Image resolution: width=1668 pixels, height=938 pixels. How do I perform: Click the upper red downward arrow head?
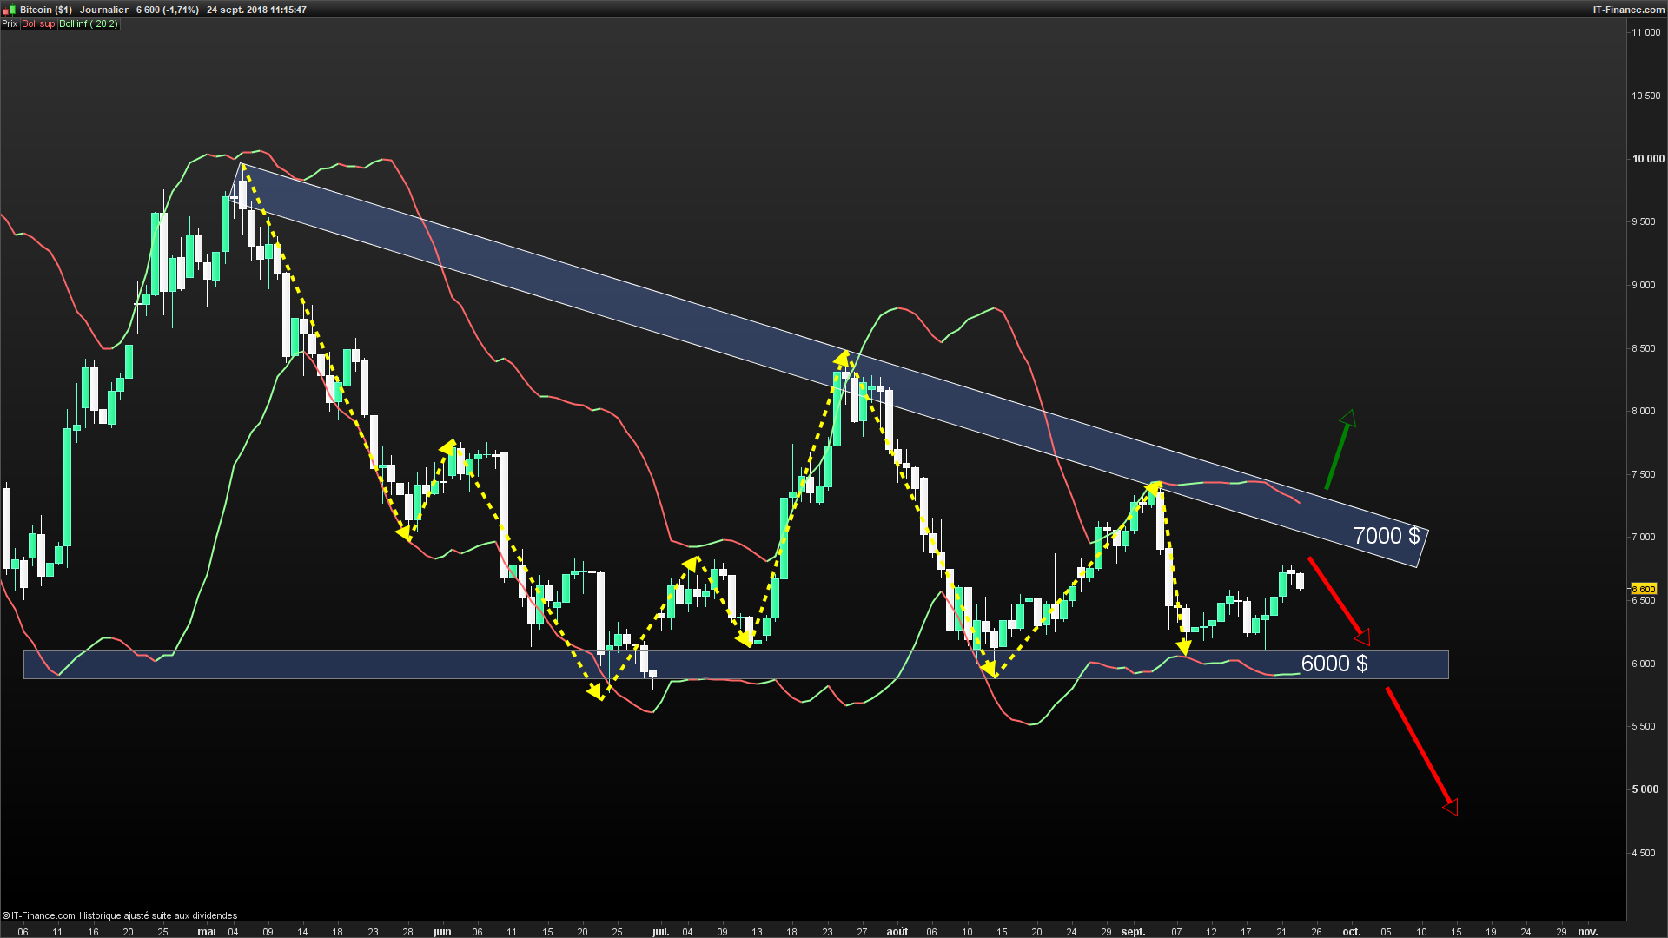tap(1363, 637)
